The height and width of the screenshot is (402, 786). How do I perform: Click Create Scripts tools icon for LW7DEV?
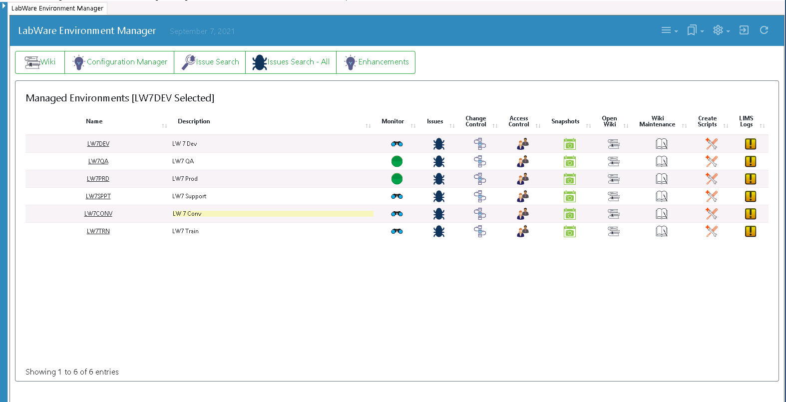[712, 144]
